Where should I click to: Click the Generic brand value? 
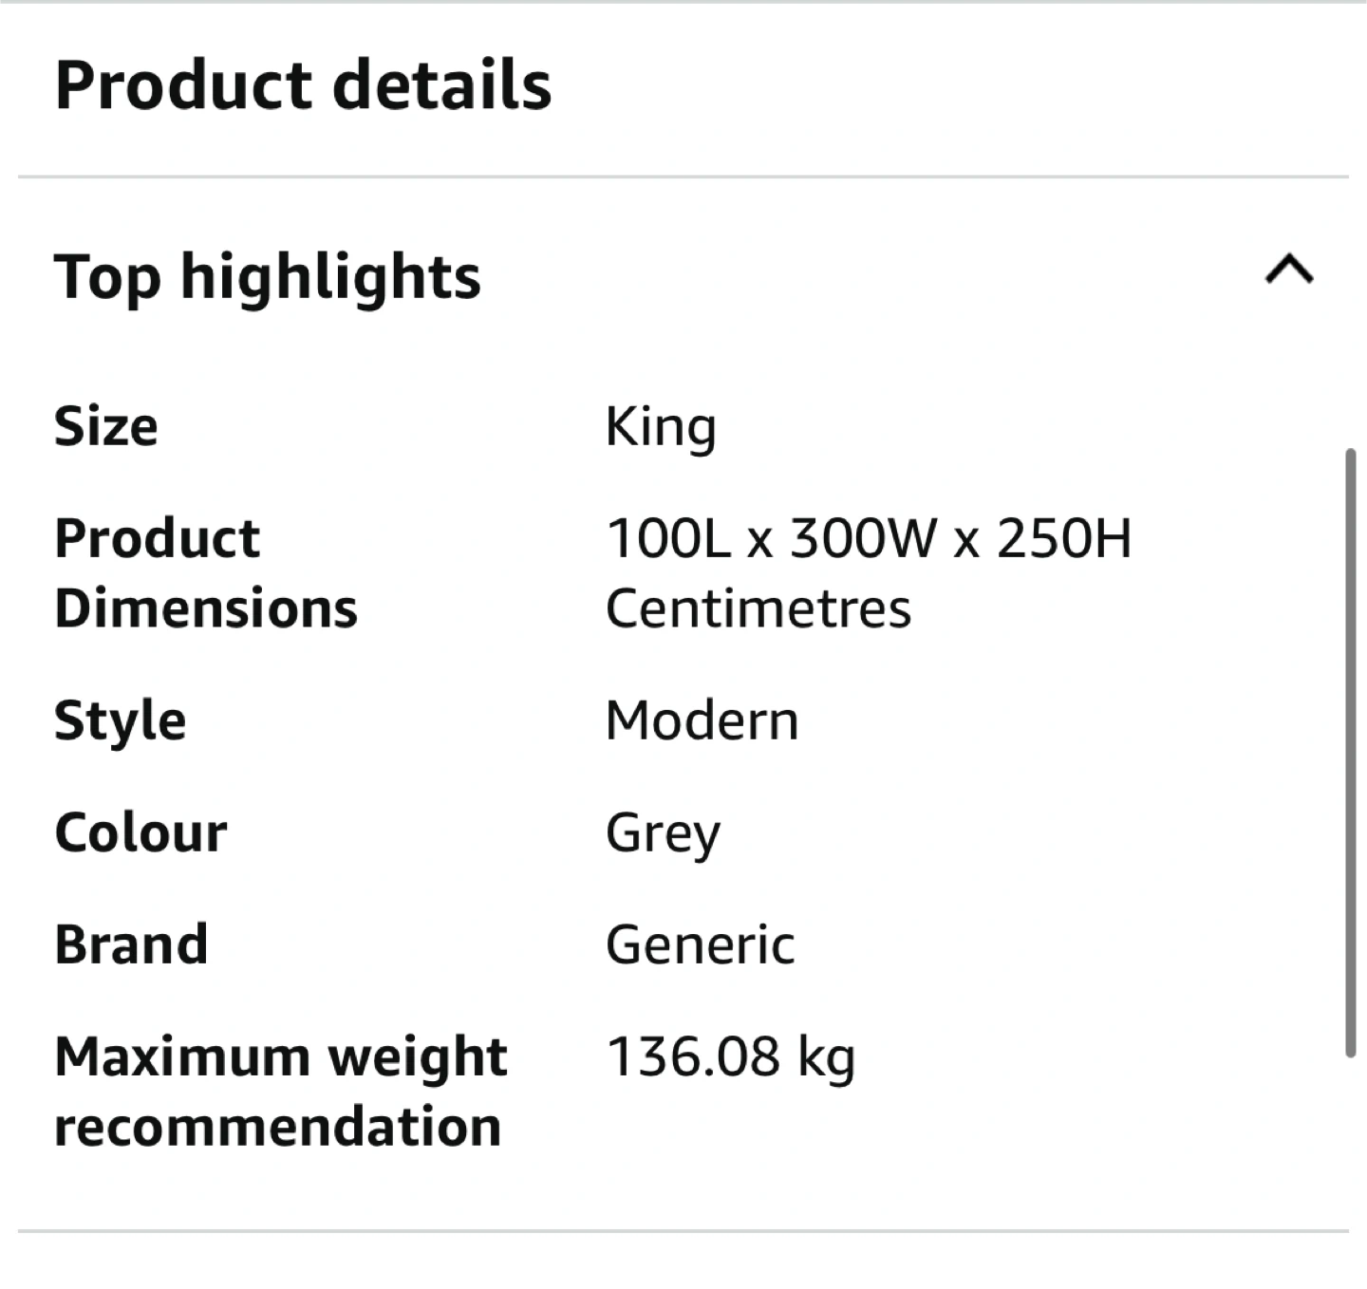click(701, 944)
